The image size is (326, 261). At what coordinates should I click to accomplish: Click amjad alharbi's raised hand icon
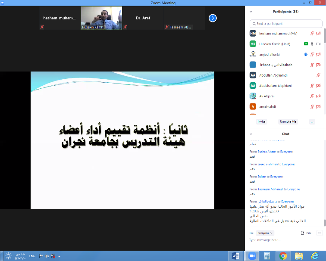click(306, 54)
